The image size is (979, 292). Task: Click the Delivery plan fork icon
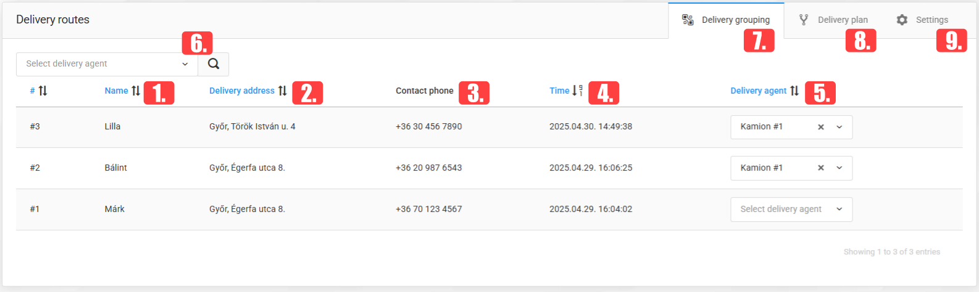(804, 20)
